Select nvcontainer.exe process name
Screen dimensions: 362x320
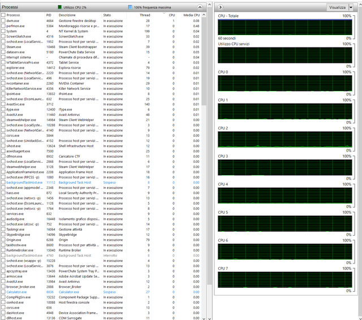tap(18, 83)
